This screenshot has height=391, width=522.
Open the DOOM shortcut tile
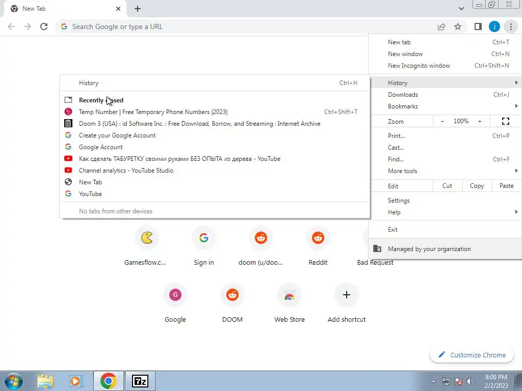click(x=232, y=302)
